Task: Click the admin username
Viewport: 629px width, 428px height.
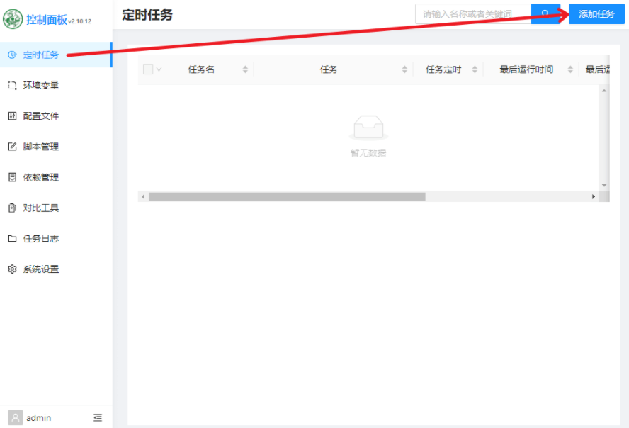Action: (x=38, y=418)
